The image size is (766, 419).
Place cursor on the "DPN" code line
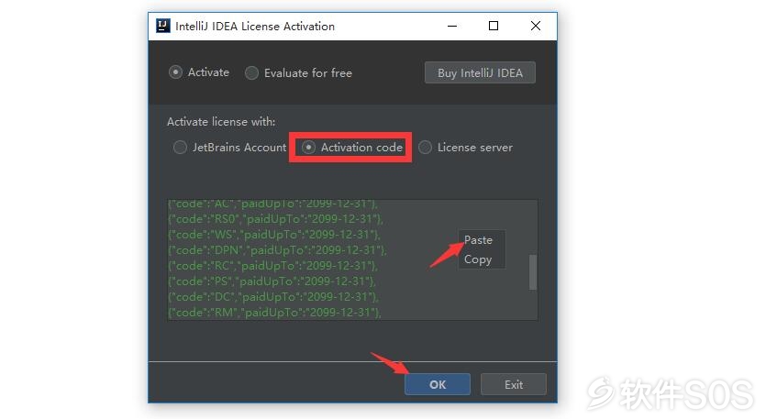coord(277,250)
